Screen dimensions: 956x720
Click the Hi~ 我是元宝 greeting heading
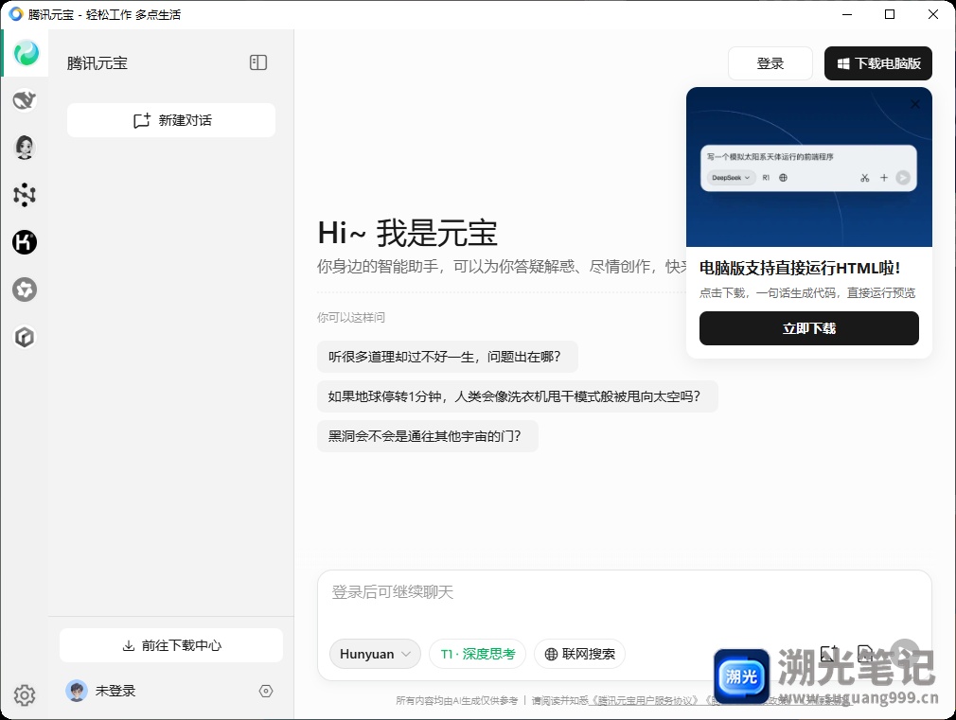(x=407, y=233)
